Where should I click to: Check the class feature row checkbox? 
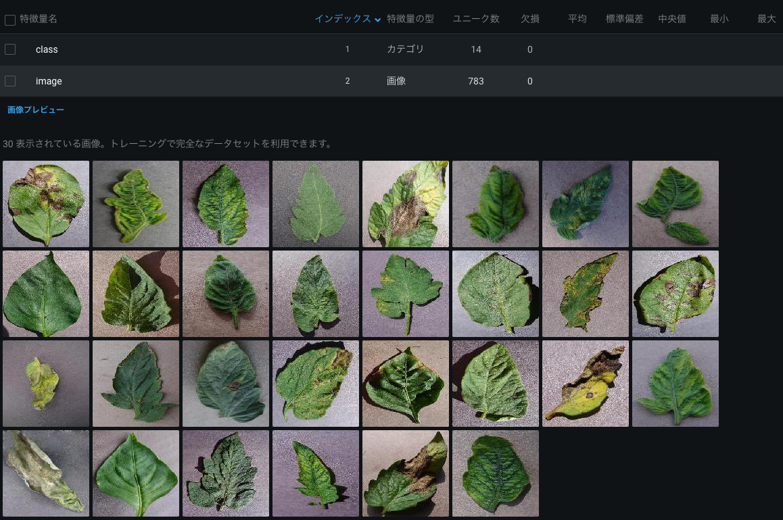click(9, 49)
